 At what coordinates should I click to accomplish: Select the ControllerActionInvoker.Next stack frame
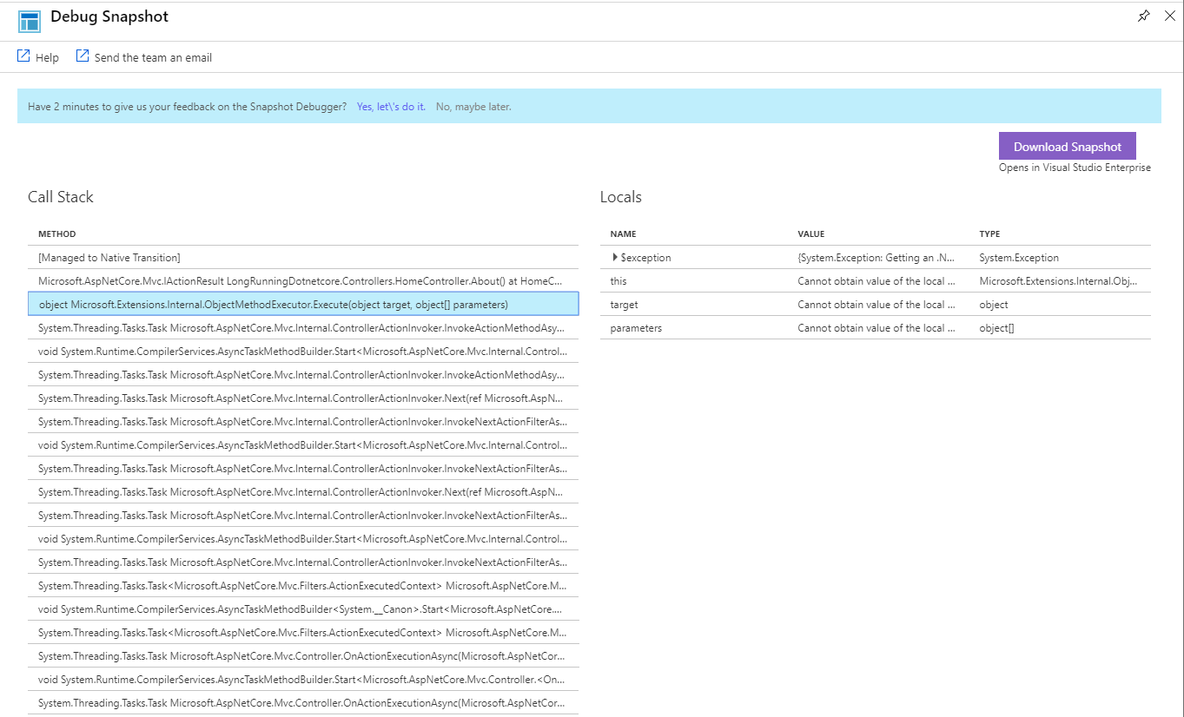(304, 398)
